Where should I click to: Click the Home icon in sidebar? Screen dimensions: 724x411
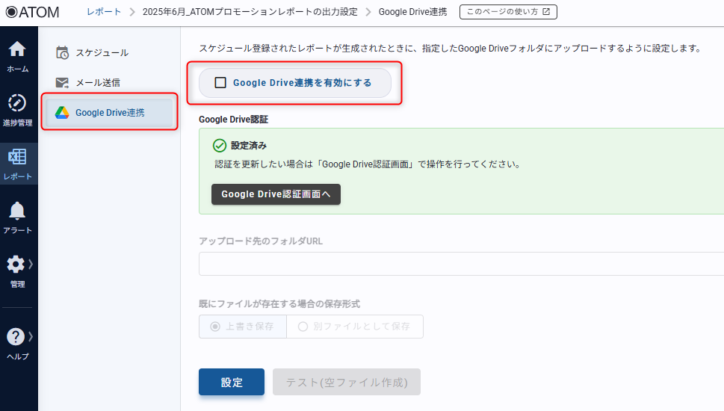click(17, 50)
